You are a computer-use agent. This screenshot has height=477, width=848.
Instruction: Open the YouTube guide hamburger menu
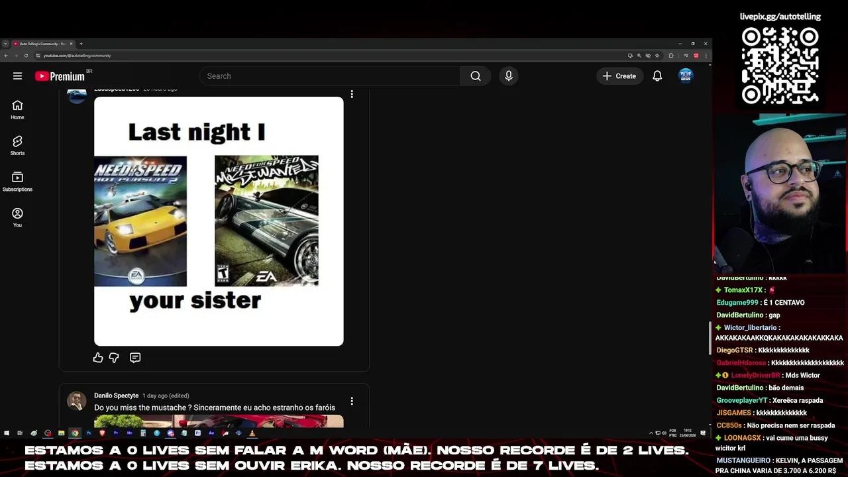(17, 76)
